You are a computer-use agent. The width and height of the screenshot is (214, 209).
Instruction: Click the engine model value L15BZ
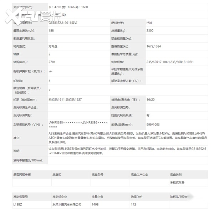point(17,204)
